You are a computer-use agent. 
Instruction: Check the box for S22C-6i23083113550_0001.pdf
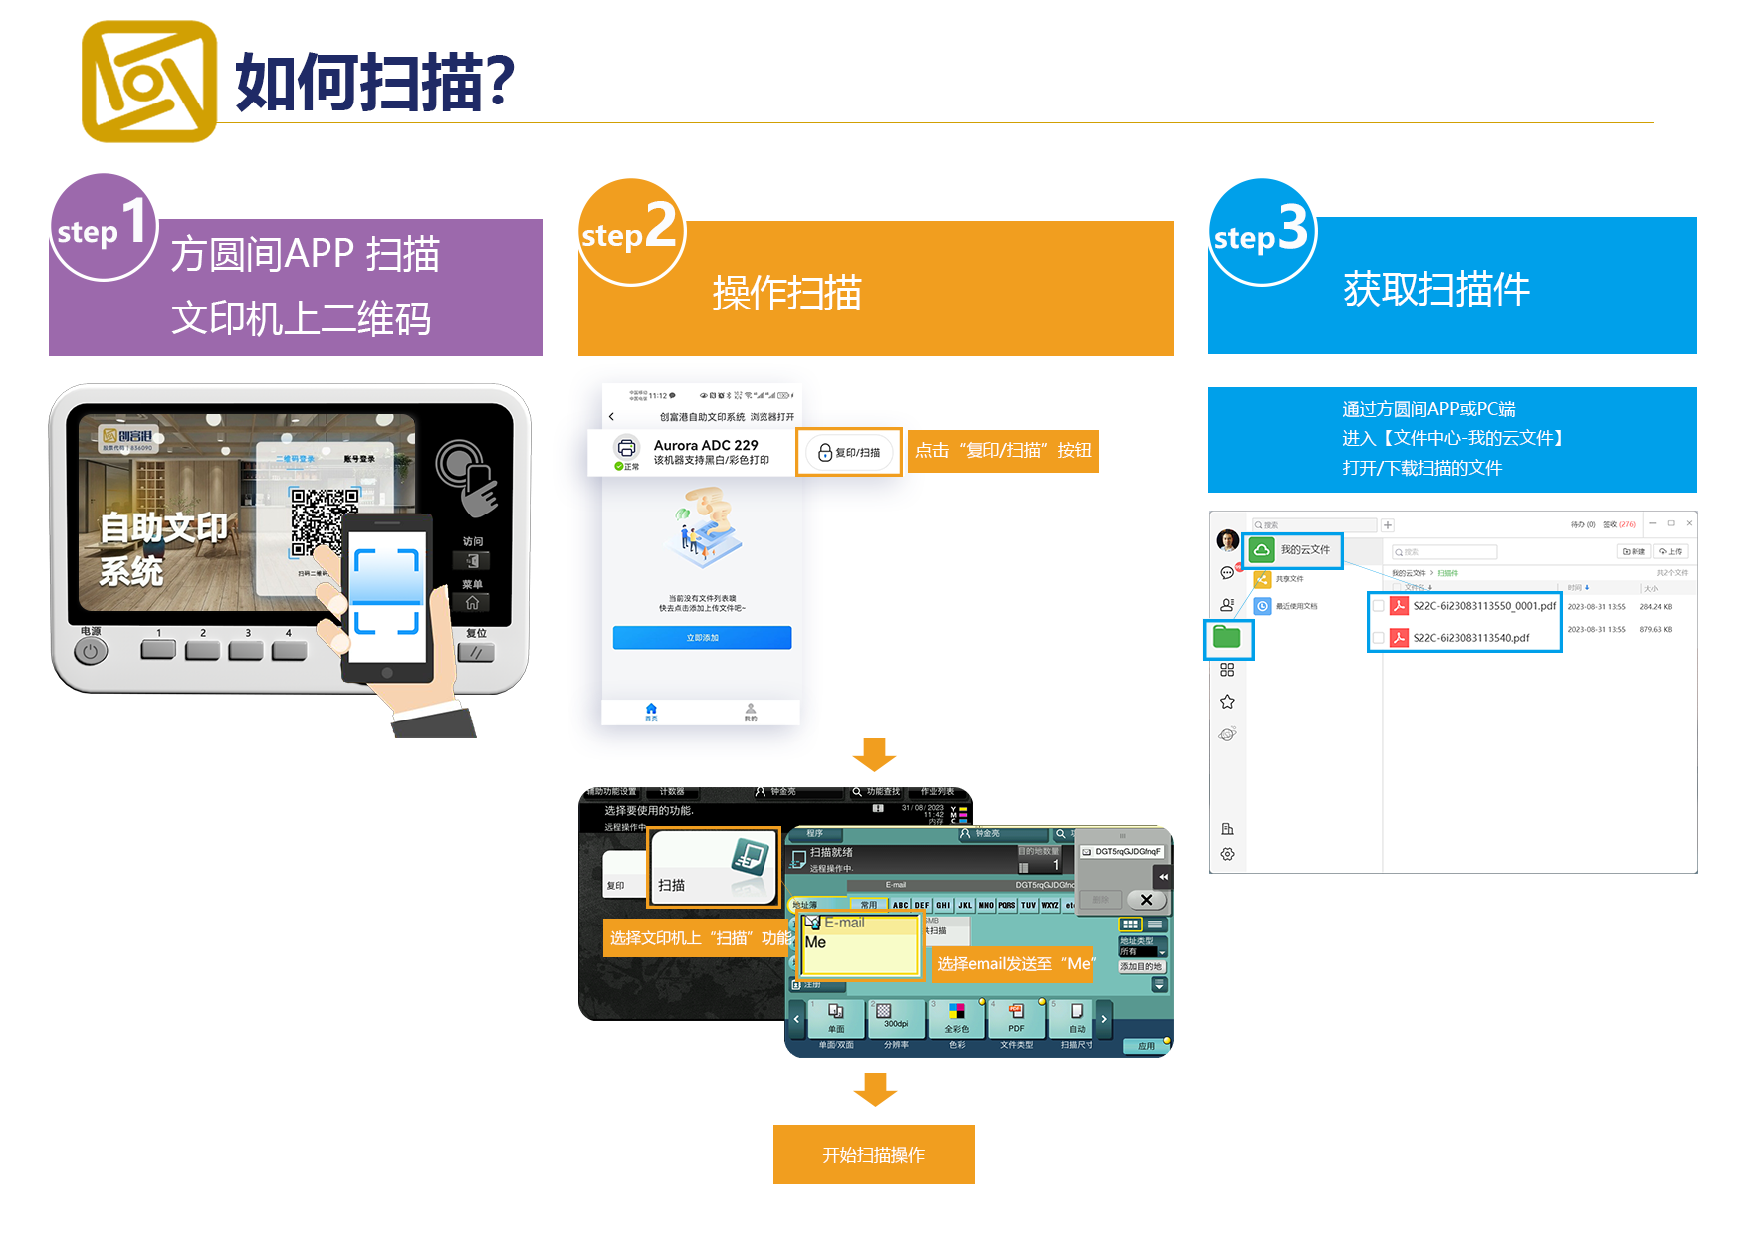pos(1379,606)
